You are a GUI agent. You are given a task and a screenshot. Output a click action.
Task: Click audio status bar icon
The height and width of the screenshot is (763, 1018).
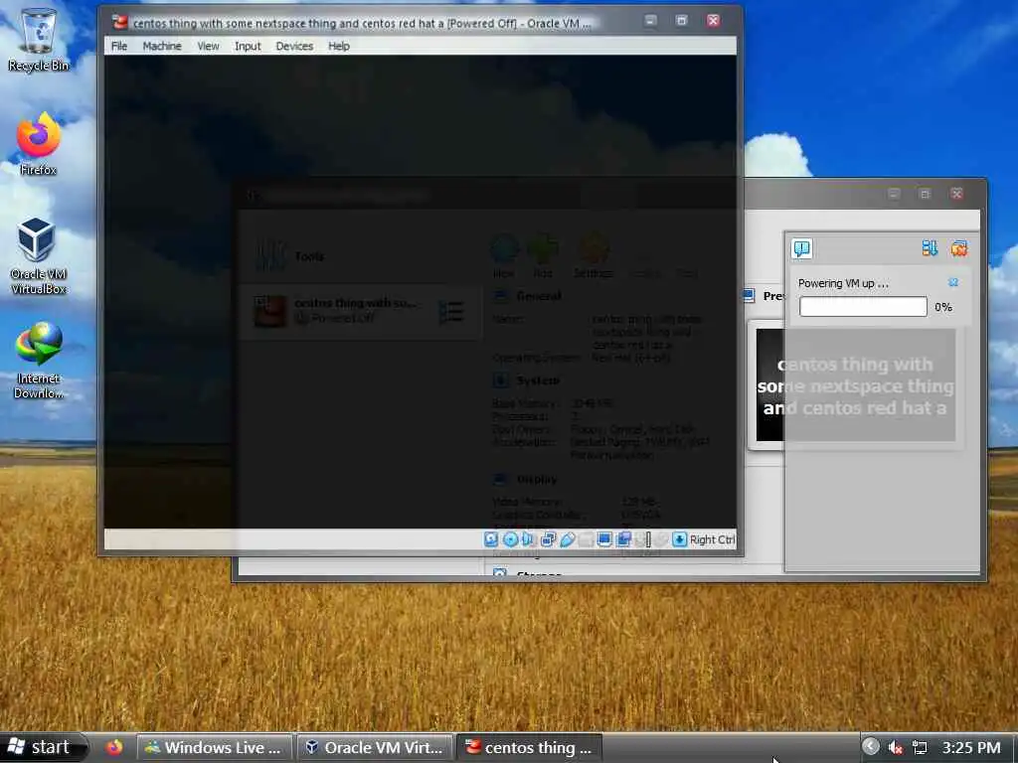528,539
